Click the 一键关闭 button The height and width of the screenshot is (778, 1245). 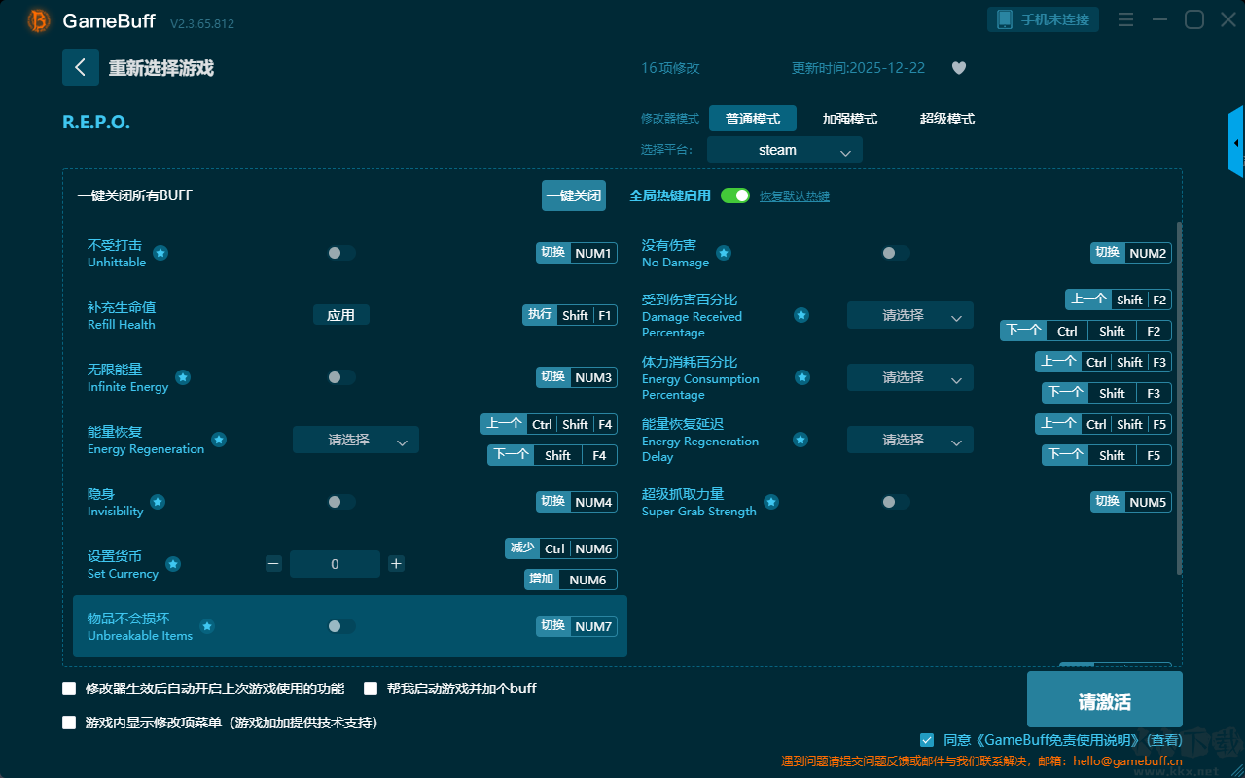click(x=574, y=195)
